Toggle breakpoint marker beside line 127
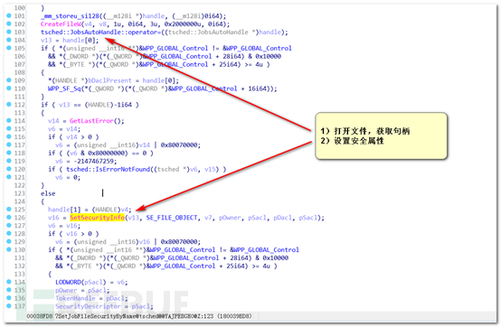The image size is (501, 327). tap(9, 225)
